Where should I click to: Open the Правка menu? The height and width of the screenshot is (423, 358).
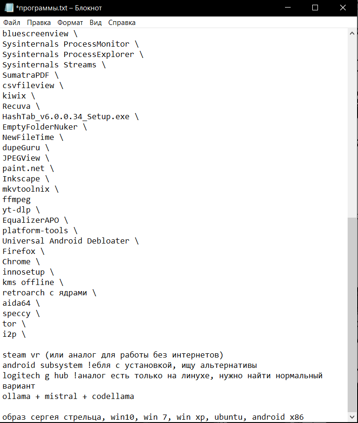pos(39,23)
